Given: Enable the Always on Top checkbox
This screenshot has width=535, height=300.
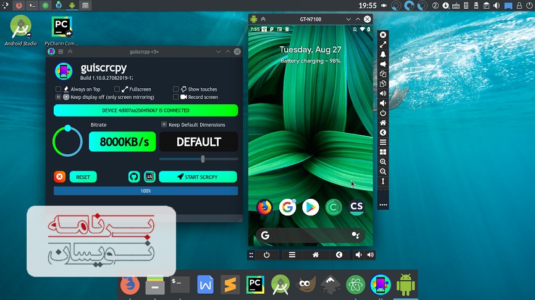Looking at the screenshot, I should (58, 90).
